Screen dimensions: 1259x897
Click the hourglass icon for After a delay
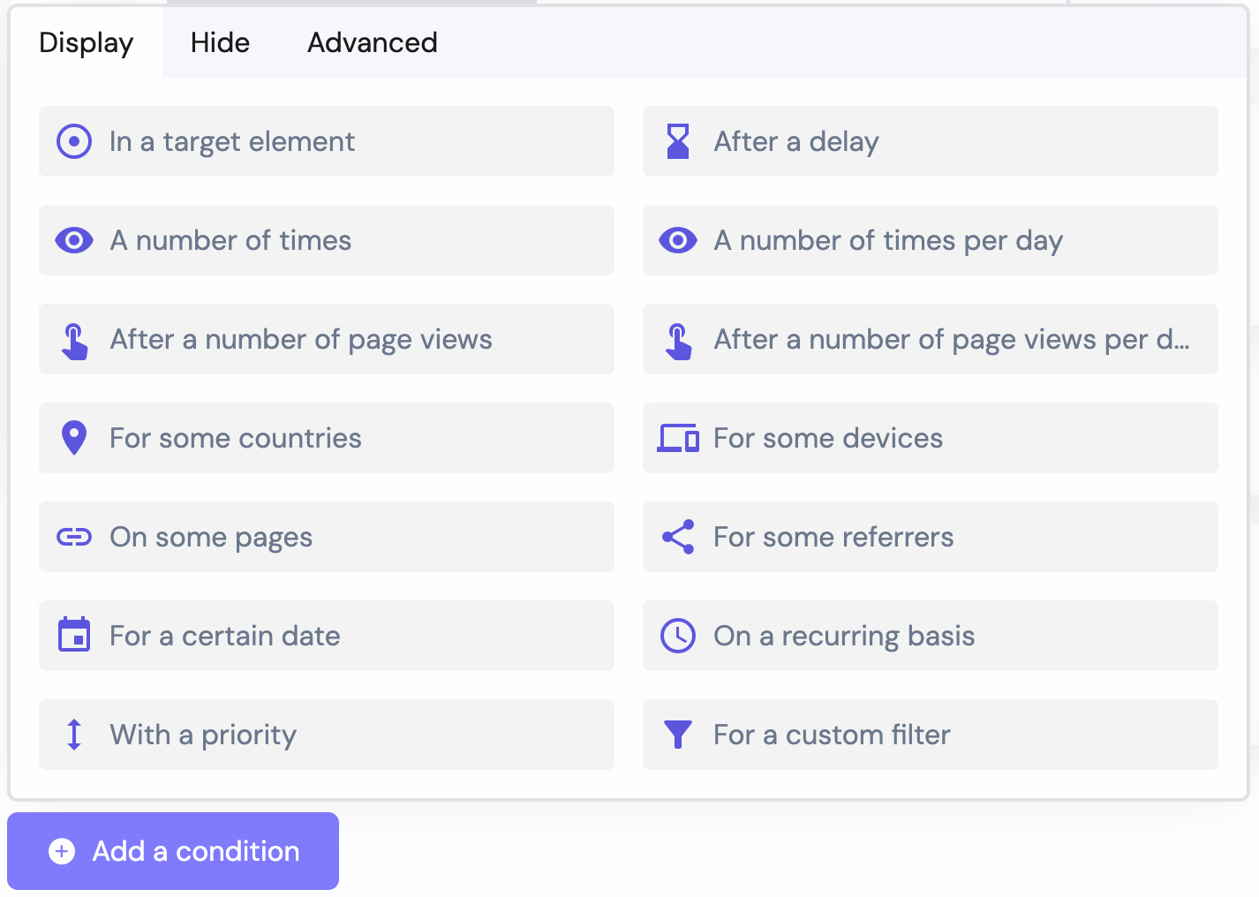678,141
